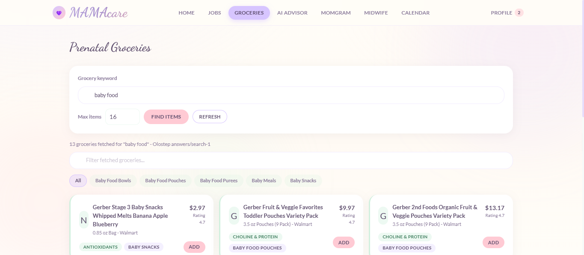Click the Max items label
Image resolution: width=584 pixels, height=255 pixels.
(90, 117)
